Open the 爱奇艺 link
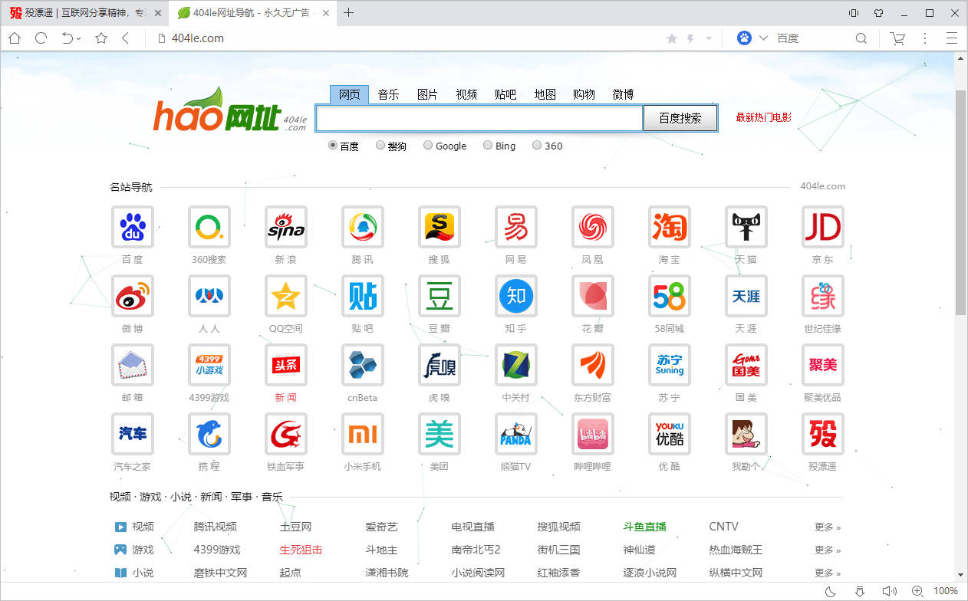The image size is (968, 601). (381, 527)
